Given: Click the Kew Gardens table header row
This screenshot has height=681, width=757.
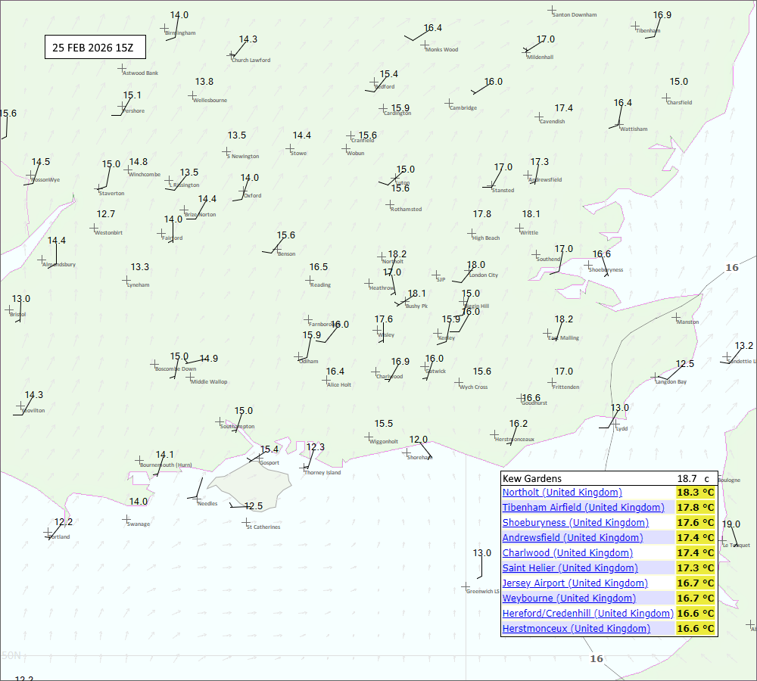Looking at the screenshot, I should pyautogui.click(x=609, y=478).
